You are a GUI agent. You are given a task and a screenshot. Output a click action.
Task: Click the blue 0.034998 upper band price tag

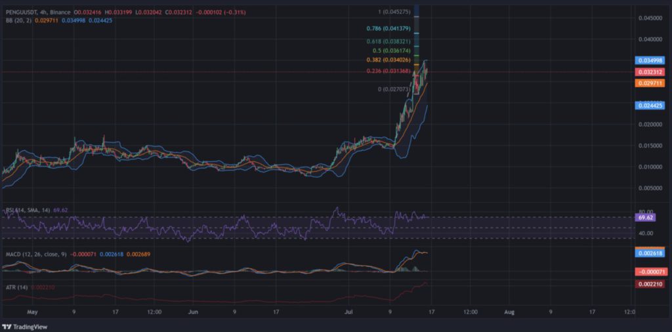648,60
